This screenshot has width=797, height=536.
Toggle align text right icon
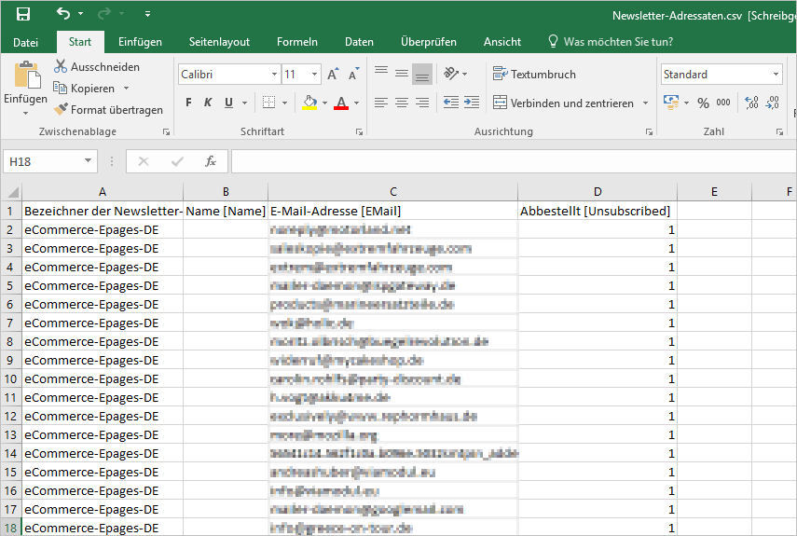pos(422,103)
